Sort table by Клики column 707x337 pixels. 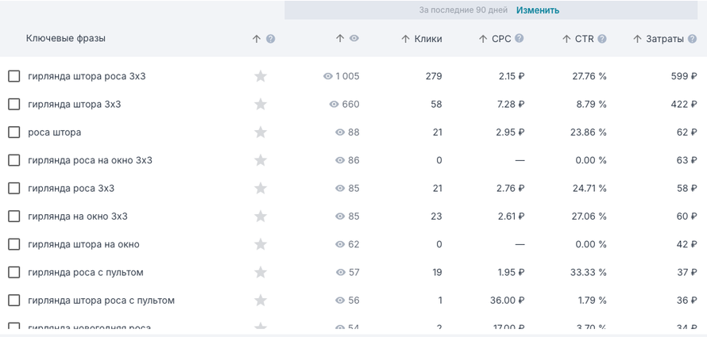point(422,39)
